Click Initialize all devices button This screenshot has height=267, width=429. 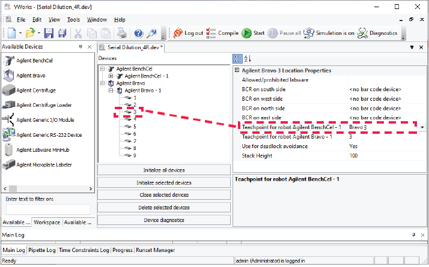(164, 170)
